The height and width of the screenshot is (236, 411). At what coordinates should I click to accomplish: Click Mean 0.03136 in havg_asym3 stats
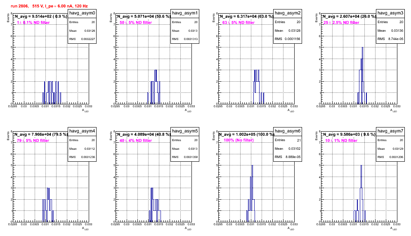click(390, 31)
